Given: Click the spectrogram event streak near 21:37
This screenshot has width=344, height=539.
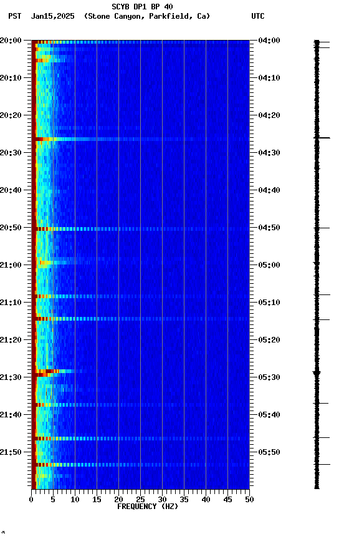Looking at the screenshot, I should 140,405.
